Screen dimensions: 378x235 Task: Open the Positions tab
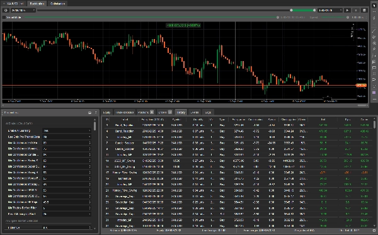[x=146, y=112]
